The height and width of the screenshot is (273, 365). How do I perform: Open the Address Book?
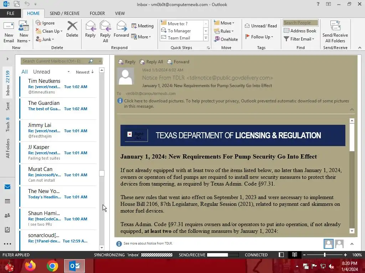click(x=300, y=31)
